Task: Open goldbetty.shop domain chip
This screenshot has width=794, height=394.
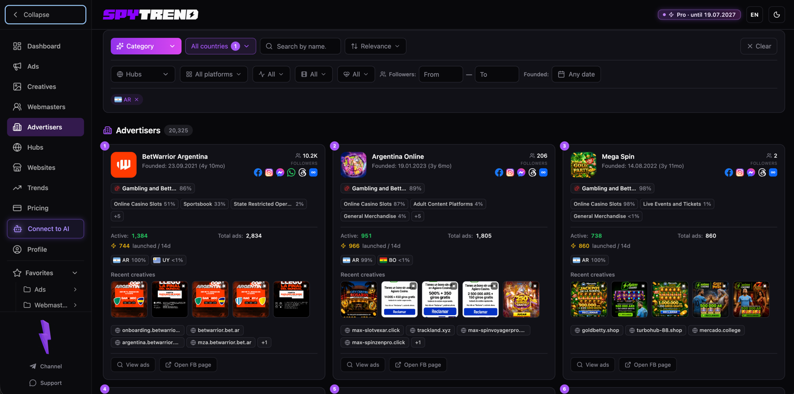Action: tap(596, 330)
